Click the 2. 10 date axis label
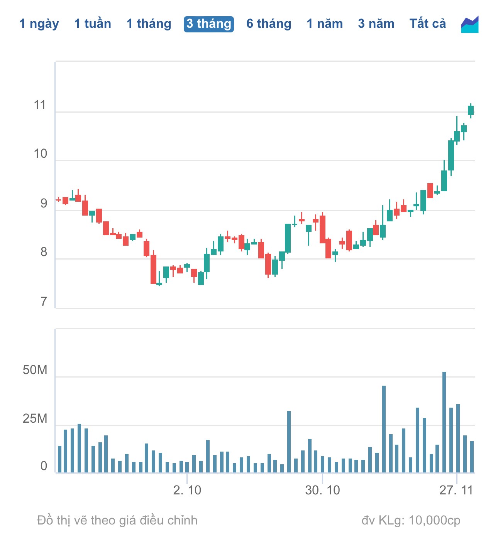The width and height of the screenshot is (498, 543). (187, 490)
